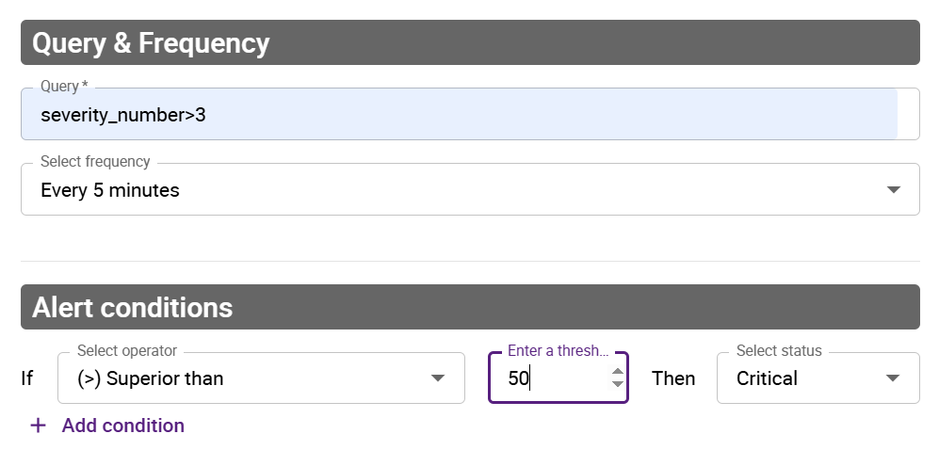Click the "Select frequency" floating label

[x=95, y=162]
